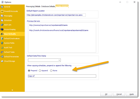Click the User Defaults people icon
Viewport: 140px width, 99px height.
[x=2, y=34]
